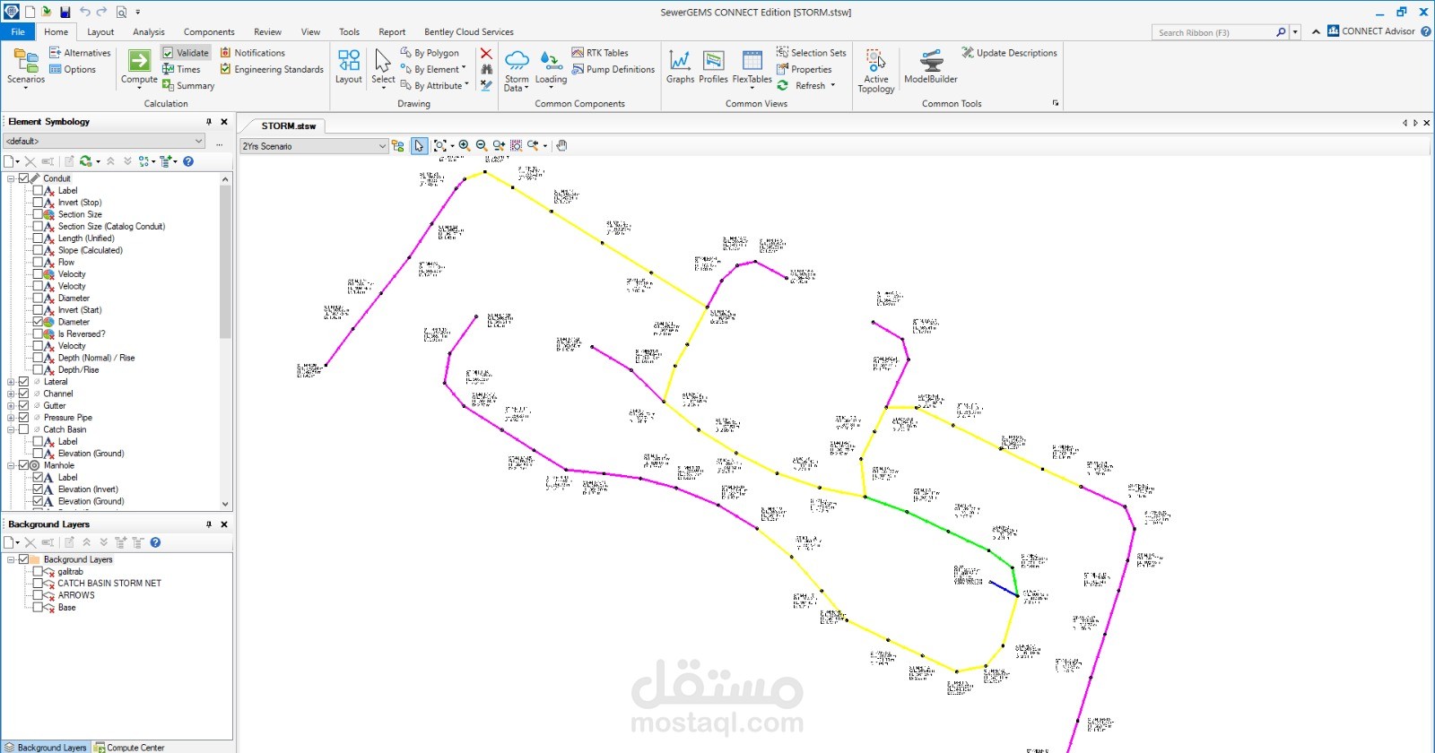Toggle Active Topology tool

[876, 70]
